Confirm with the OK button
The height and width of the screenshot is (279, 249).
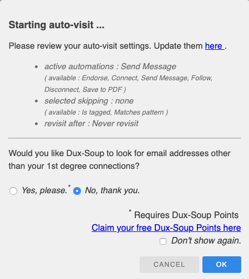(x=222, y=265)
